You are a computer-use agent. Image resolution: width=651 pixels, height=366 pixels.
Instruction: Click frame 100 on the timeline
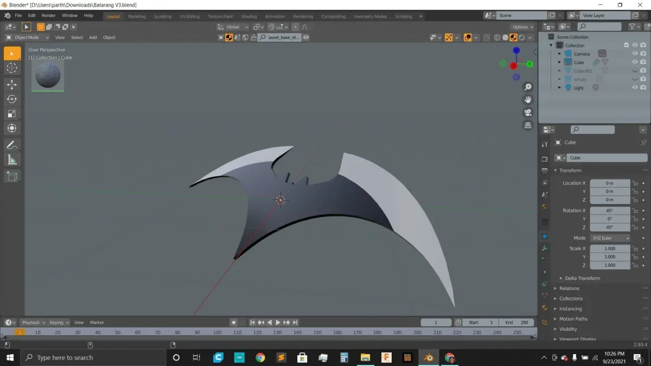click(217, 332)
